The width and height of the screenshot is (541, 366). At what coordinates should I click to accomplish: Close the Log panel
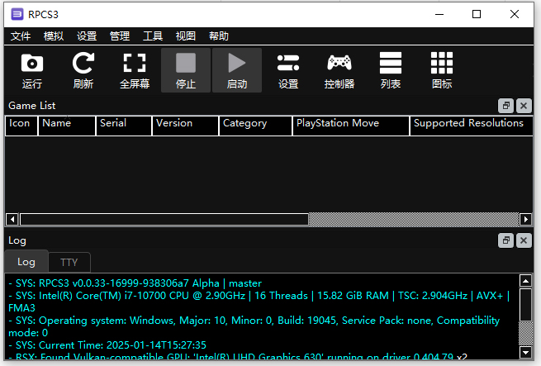click(524, 240)
